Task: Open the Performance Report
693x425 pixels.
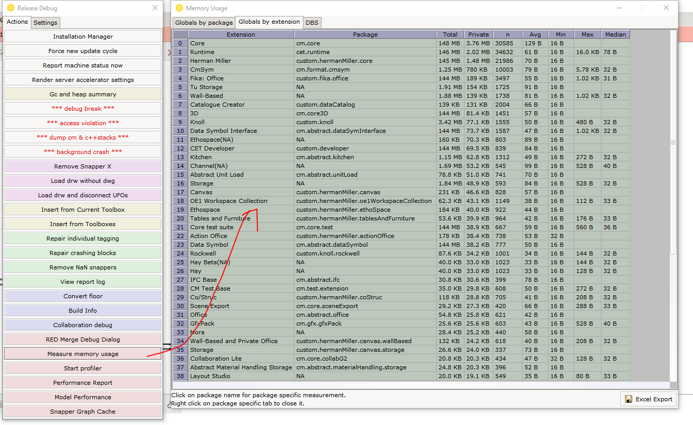Action: pyautogui.click(x=83, y=383)
